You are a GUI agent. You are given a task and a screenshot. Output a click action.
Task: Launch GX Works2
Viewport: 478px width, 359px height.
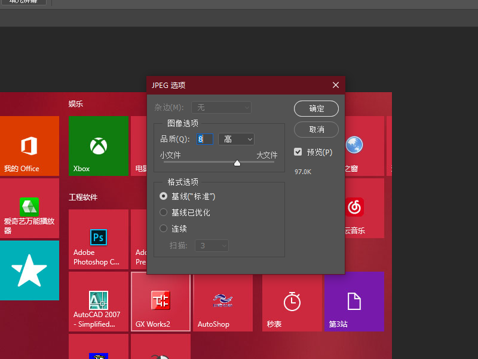[160, 302]
